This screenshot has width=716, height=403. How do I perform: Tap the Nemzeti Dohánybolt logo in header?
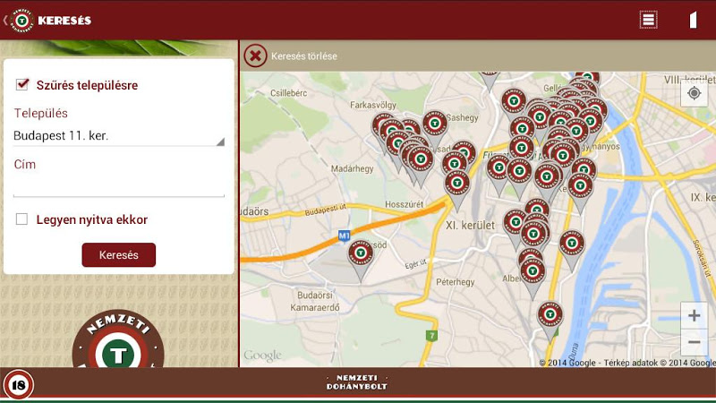(x=21, y=21)
